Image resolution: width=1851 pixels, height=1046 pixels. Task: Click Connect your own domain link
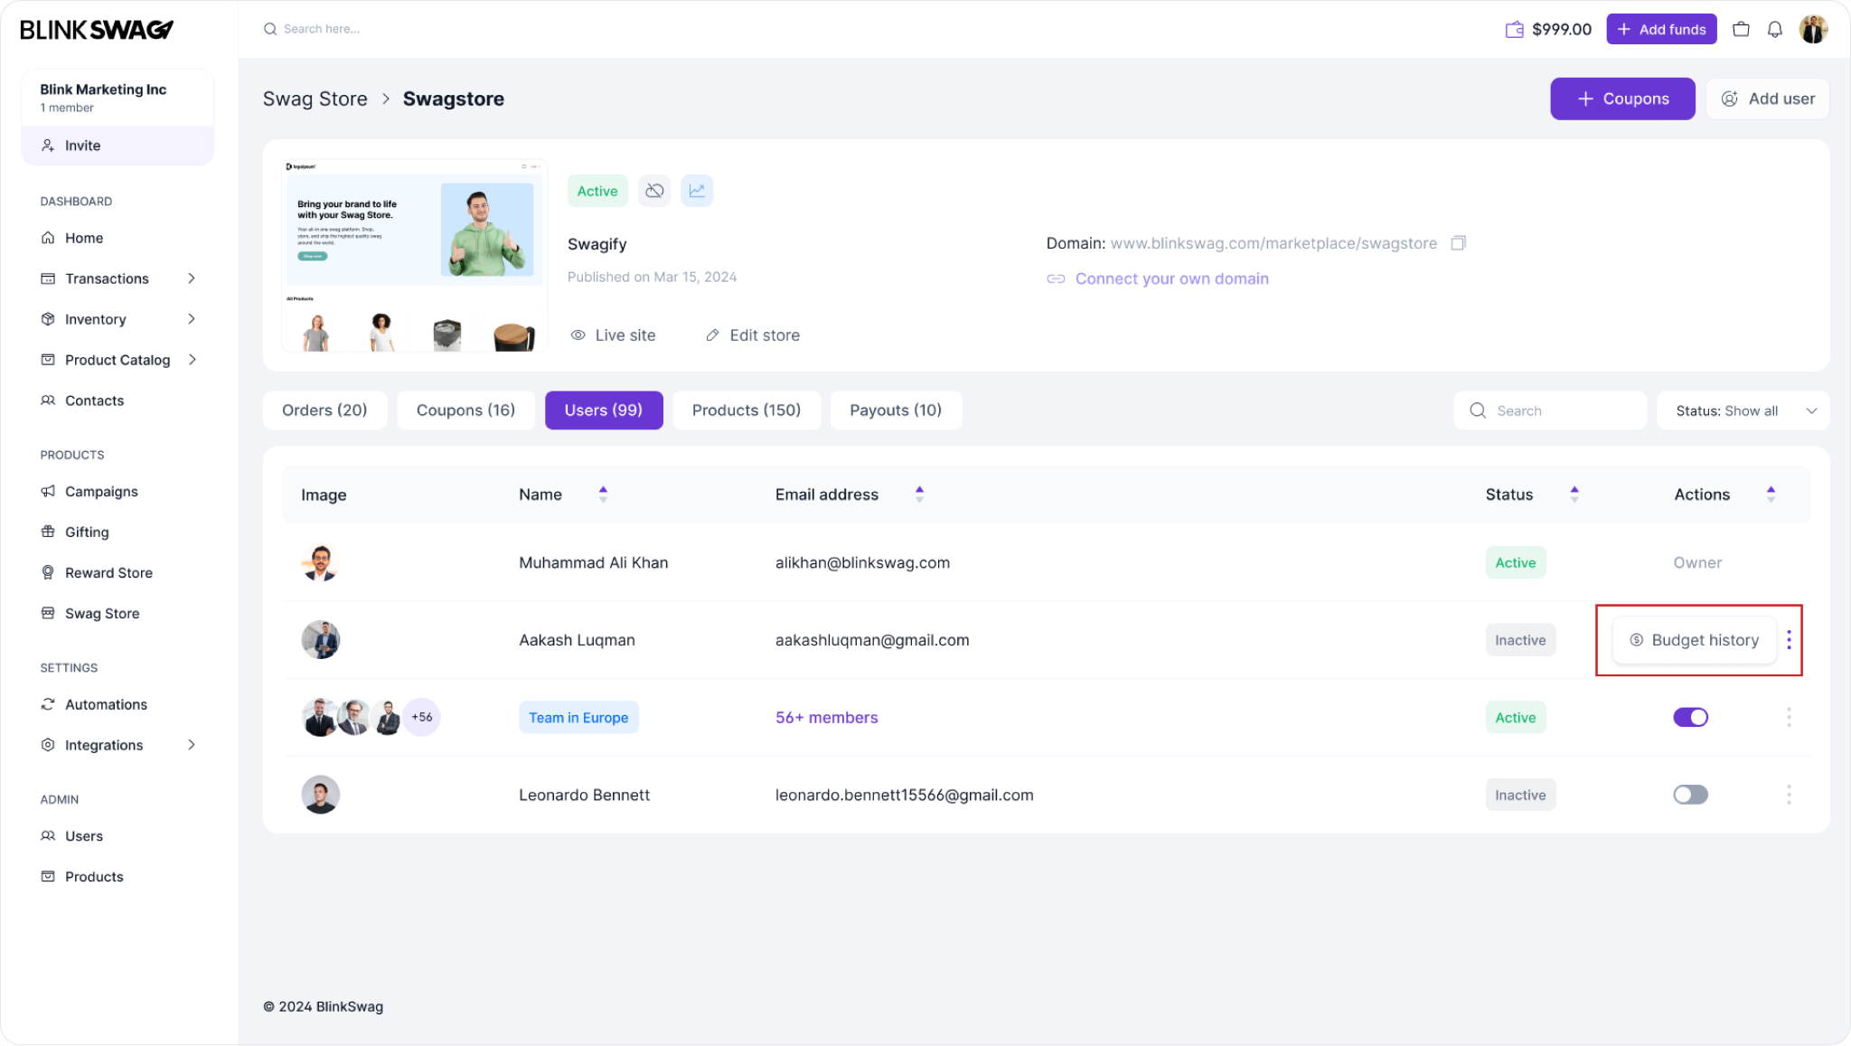coord(1158,278)
